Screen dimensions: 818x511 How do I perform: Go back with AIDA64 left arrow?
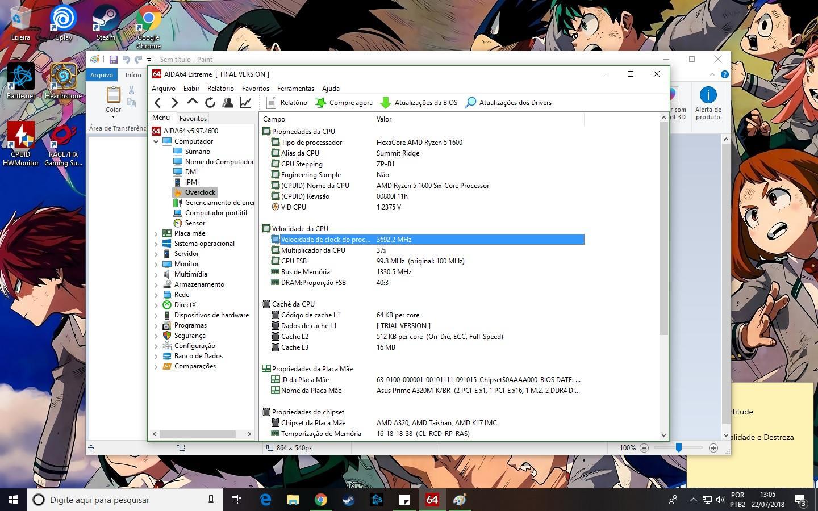click(x=158, y=103)
